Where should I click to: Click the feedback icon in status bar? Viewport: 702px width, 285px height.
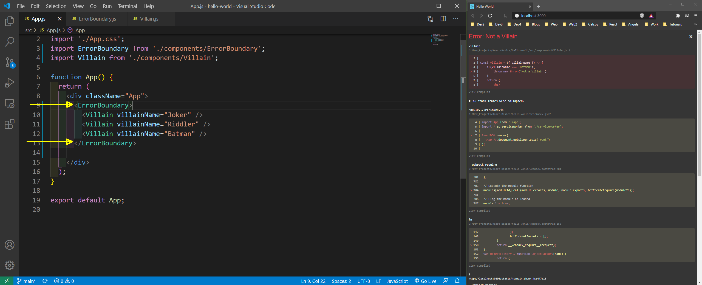pyautogui.click(x=446, y=281)
